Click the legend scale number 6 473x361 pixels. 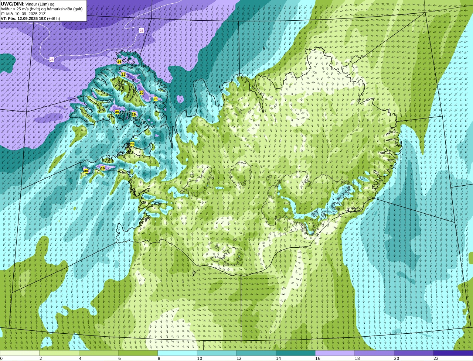pyautogui.click(x=119, y=358)
